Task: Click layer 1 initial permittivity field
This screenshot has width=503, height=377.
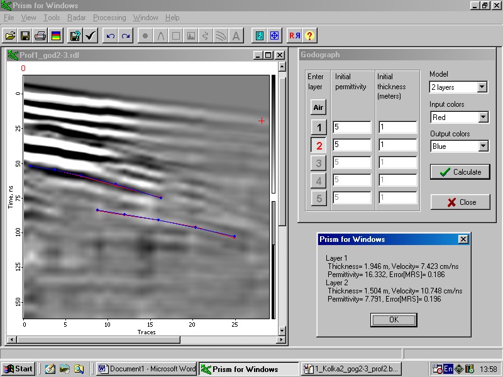Action: tap(352, 127)
